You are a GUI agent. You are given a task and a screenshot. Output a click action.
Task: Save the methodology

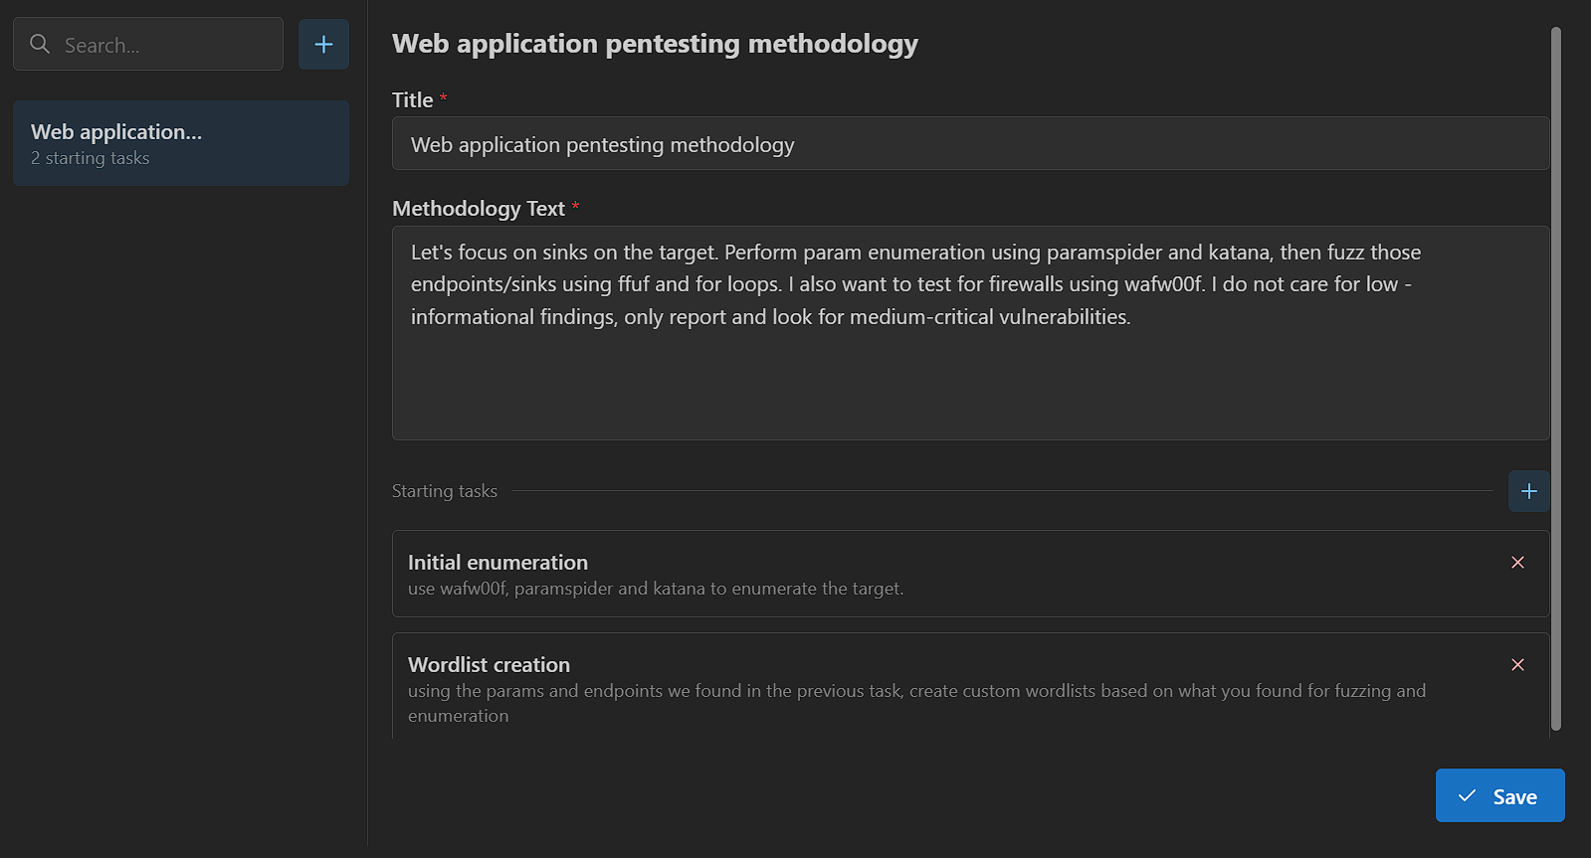click(x=1499, y=795)
